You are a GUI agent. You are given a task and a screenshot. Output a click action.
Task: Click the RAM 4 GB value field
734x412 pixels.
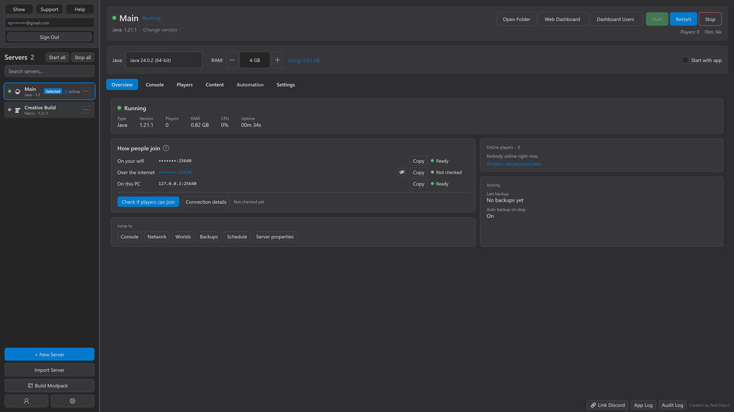[255, 60]
